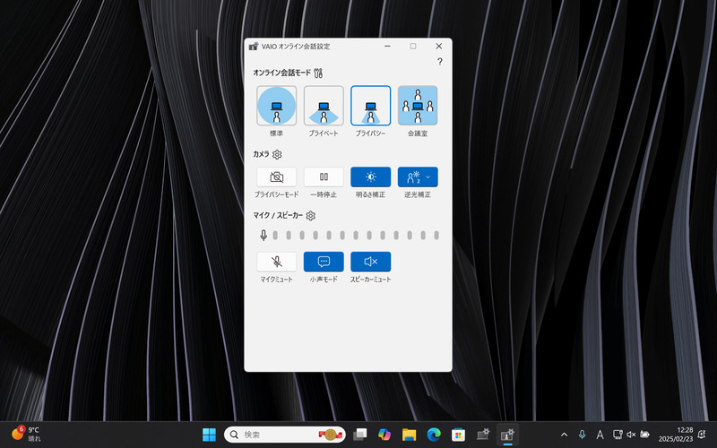Toggle camera 一時停止 pause
The height and width of the screenshot is (448, 717).
click(324, 177)
